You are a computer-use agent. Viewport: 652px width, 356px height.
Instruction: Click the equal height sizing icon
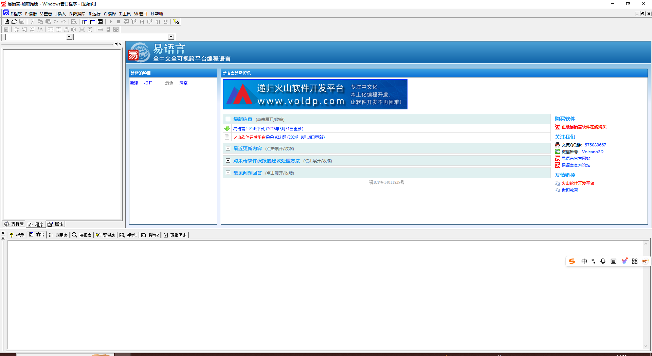[108, 30]
